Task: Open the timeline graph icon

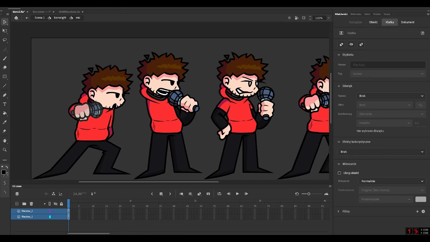Action: (60, 194)
